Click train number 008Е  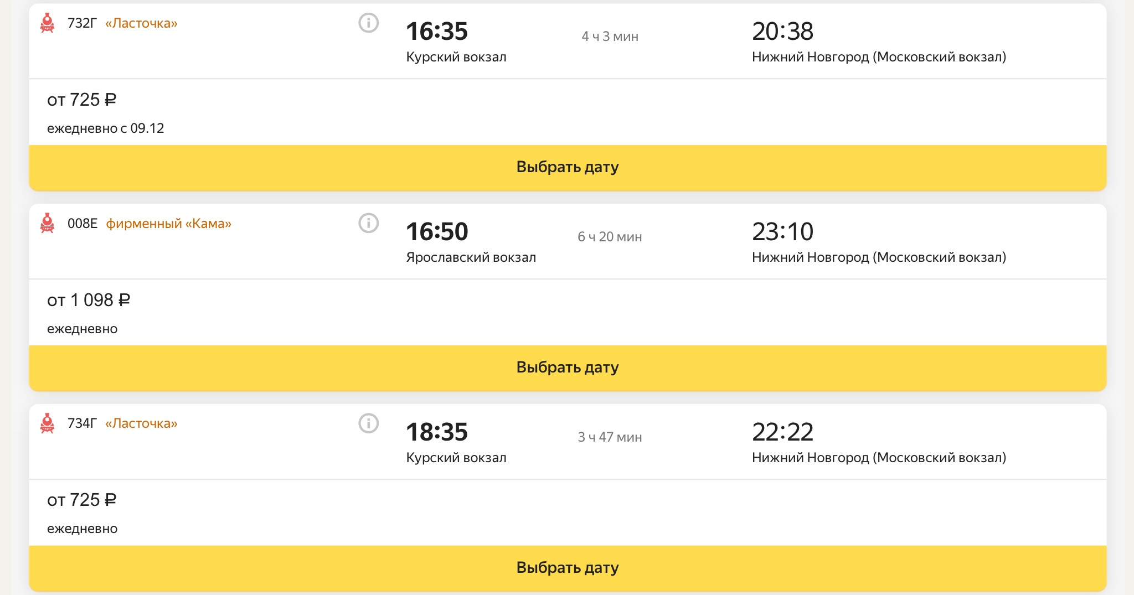coord(83,224)
